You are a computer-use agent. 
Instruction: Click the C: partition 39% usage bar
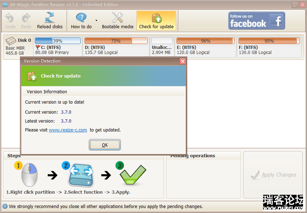[57, 41]
